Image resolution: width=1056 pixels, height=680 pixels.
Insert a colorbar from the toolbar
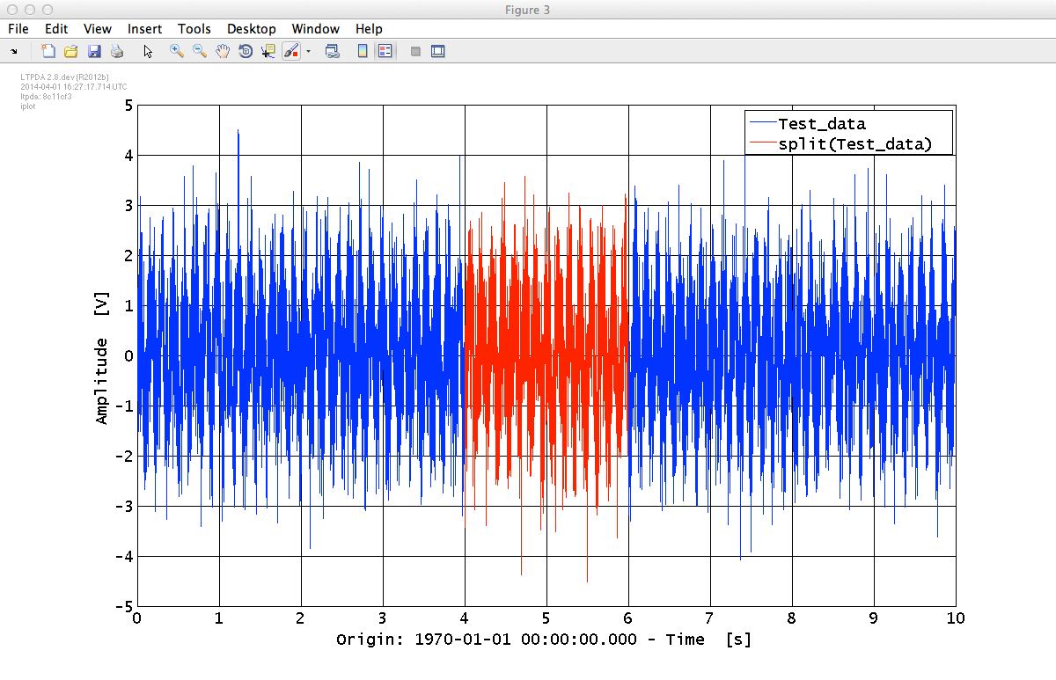click(362, 51)
